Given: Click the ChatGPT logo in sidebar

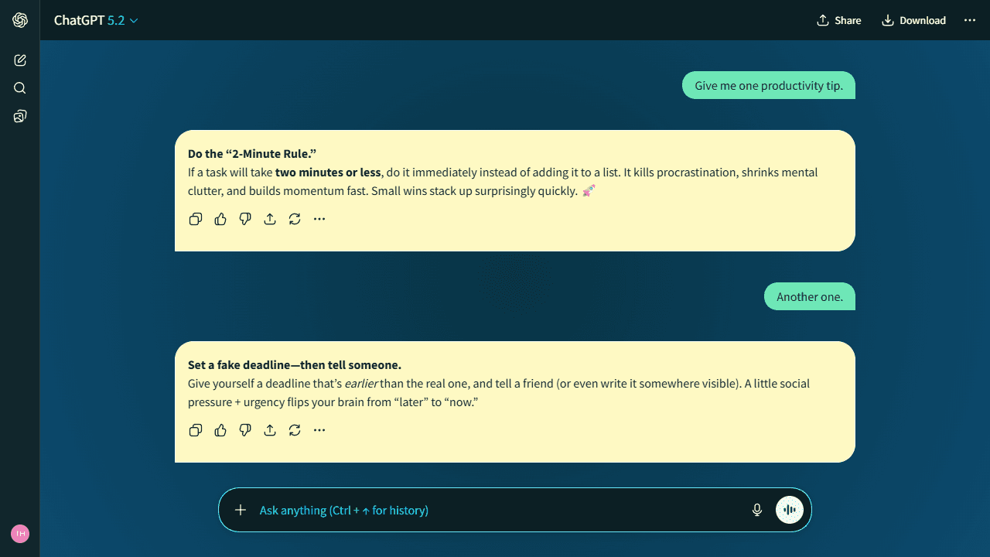Looking at the screenshot, I should click(20, 20).
